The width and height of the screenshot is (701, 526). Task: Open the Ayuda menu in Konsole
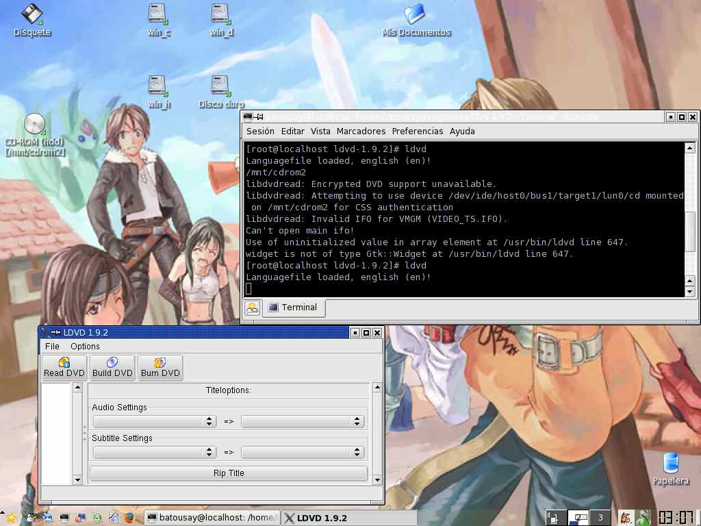pyautogui.click(x=462, y=131)
